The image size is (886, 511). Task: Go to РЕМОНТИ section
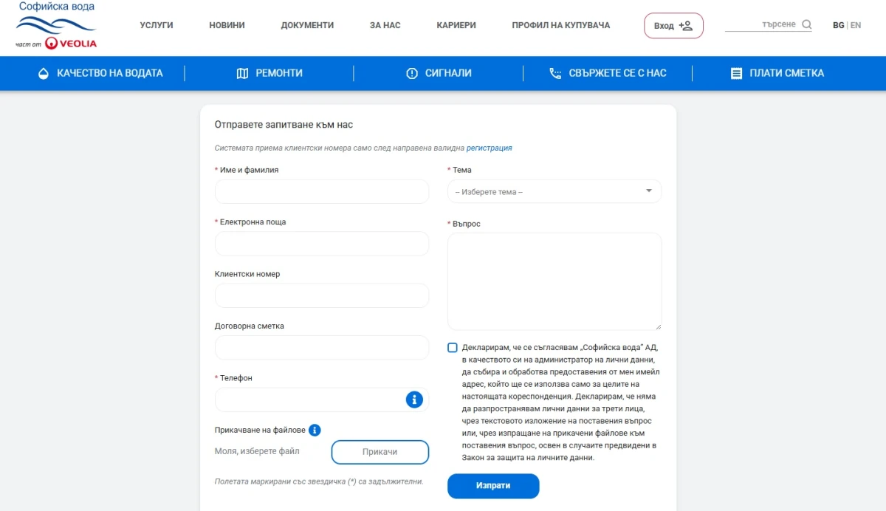click(x=269, y=73)
